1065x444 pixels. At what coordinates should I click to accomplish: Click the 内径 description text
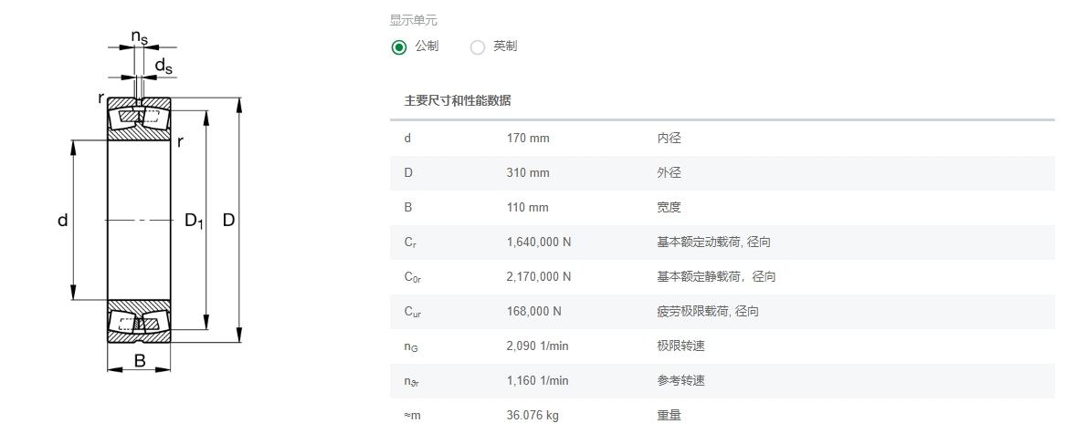tap(669, 139)
